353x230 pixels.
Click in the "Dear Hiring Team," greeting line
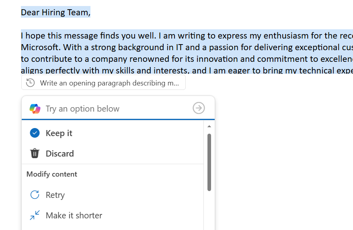click(55, 12)
